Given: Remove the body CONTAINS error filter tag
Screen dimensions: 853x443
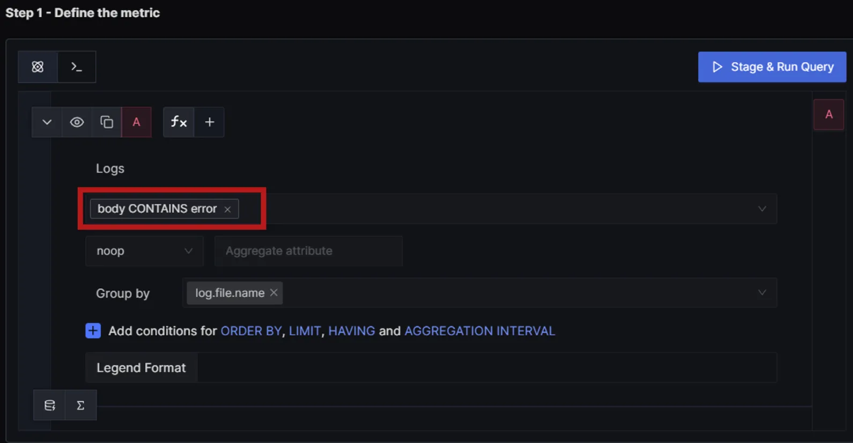Looking at the screenshot, I should pos(227,209).
